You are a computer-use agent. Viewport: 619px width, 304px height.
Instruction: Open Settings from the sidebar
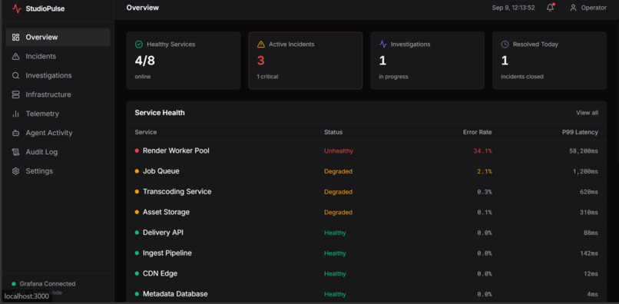point(58,171)
